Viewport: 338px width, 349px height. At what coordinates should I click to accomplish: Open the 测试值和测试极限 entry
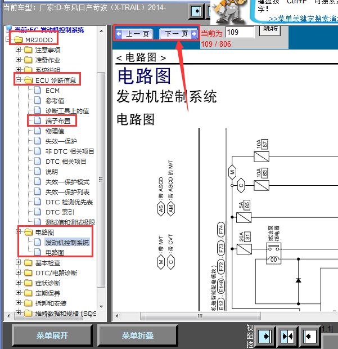[x=70, y=222]
